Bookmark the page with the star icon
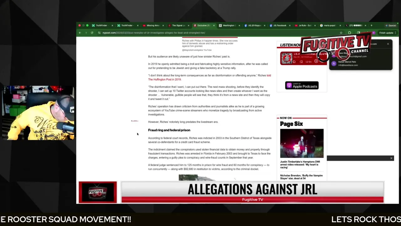Viewport: 401px width, 226px height. tap(341, 33)
